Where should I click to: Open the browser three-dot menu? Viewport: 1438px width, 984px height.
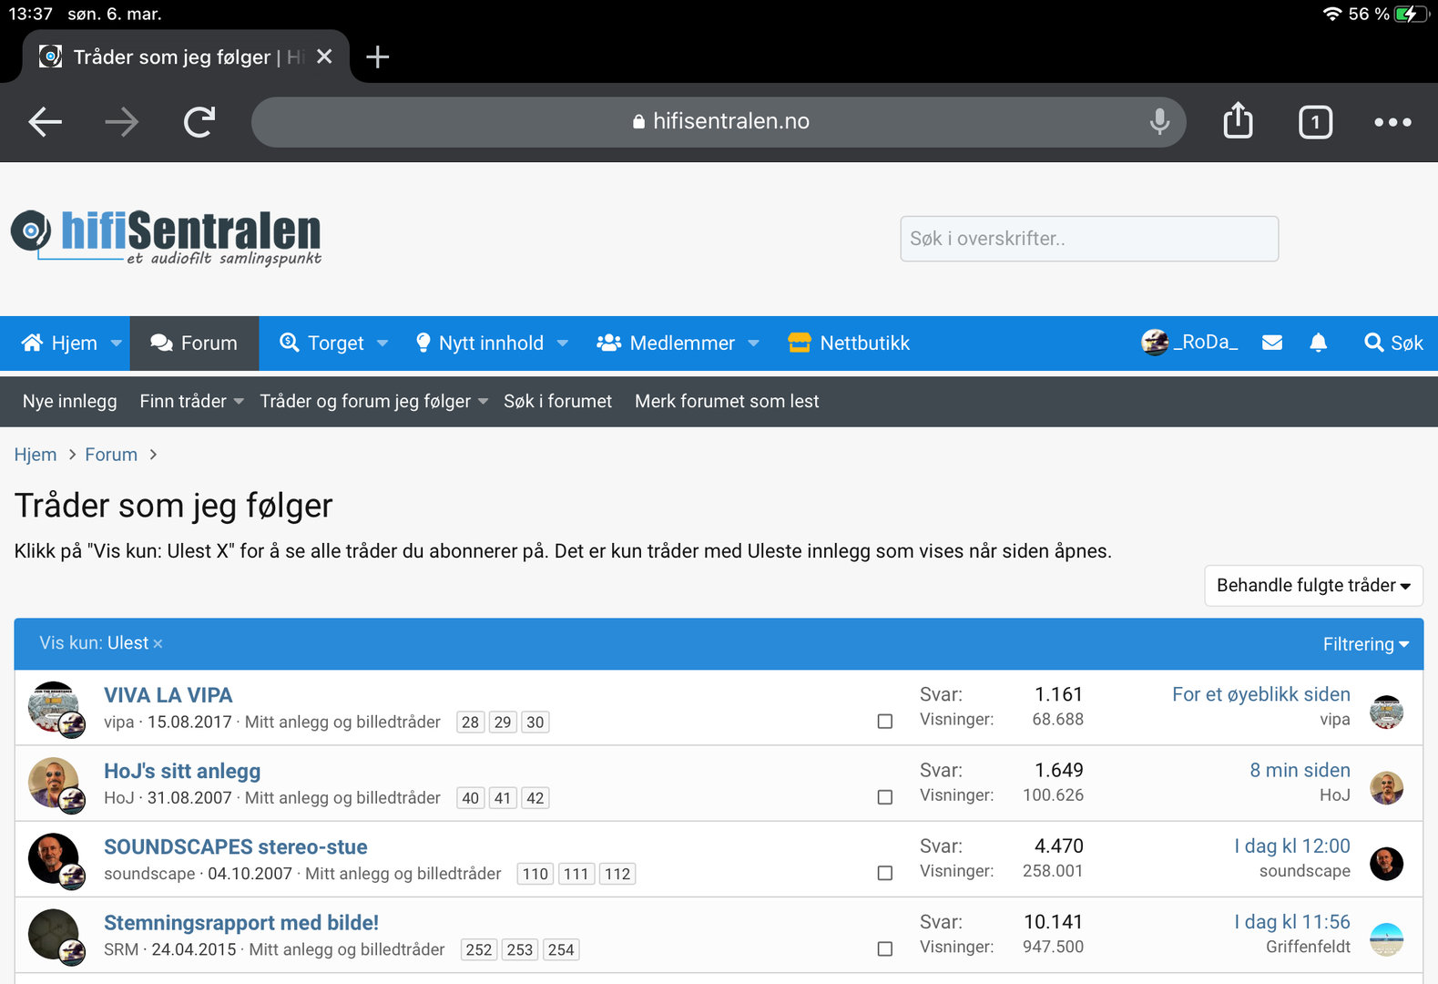tap(1392, 122)
